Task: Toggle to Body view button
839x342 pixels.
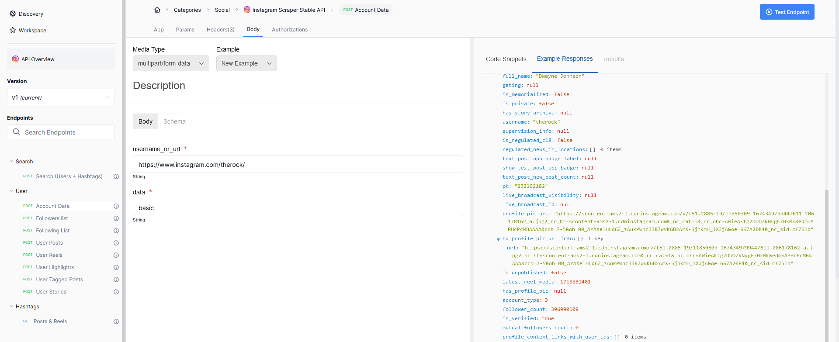Action: click(x=146, y=121)
